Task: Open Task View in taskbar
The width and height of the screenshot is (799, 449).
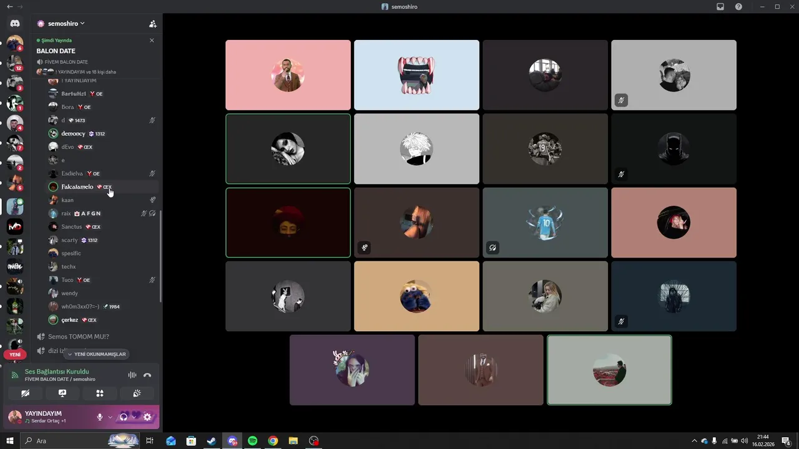Action: click(150, 441)
